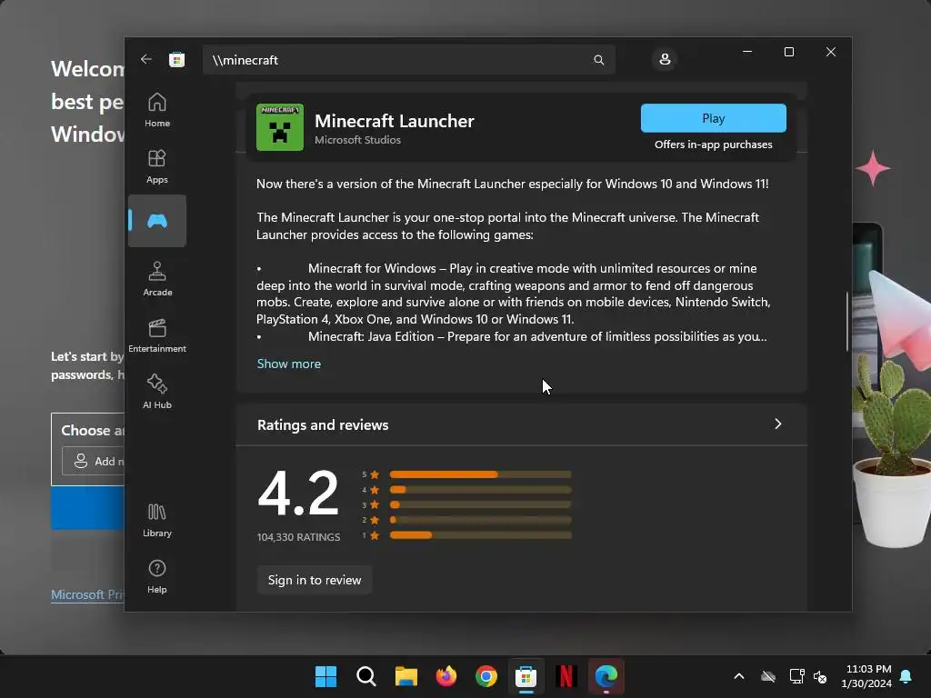
Task: Click the Microsoft Store logo icon
Action: point(176,59)
